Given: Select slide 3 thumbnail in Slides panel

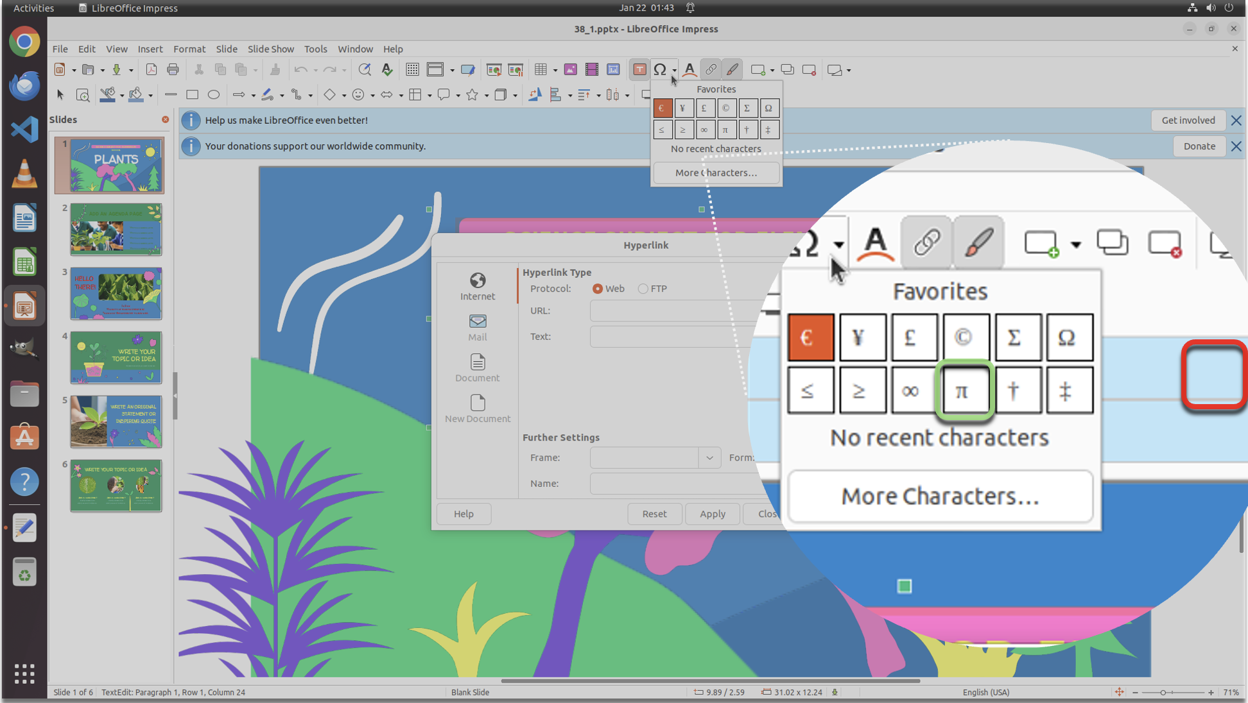Looking at the screenshot, I should coord(116,293).
